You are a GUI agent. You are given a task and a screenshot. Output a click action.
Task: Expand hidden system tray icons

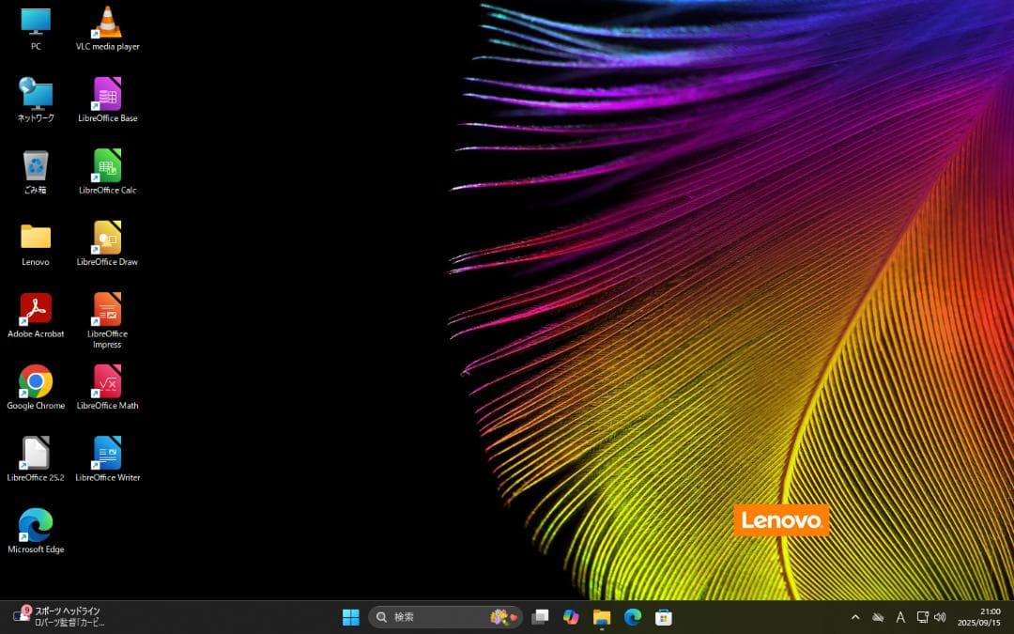pos(855,617)
